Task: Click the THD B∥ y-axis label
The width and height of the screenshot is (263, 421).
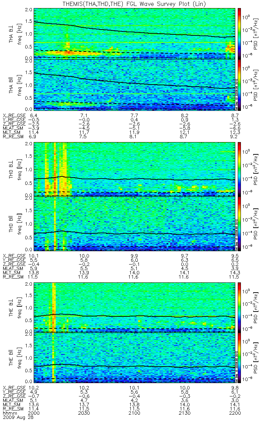Action: point(11,223)
